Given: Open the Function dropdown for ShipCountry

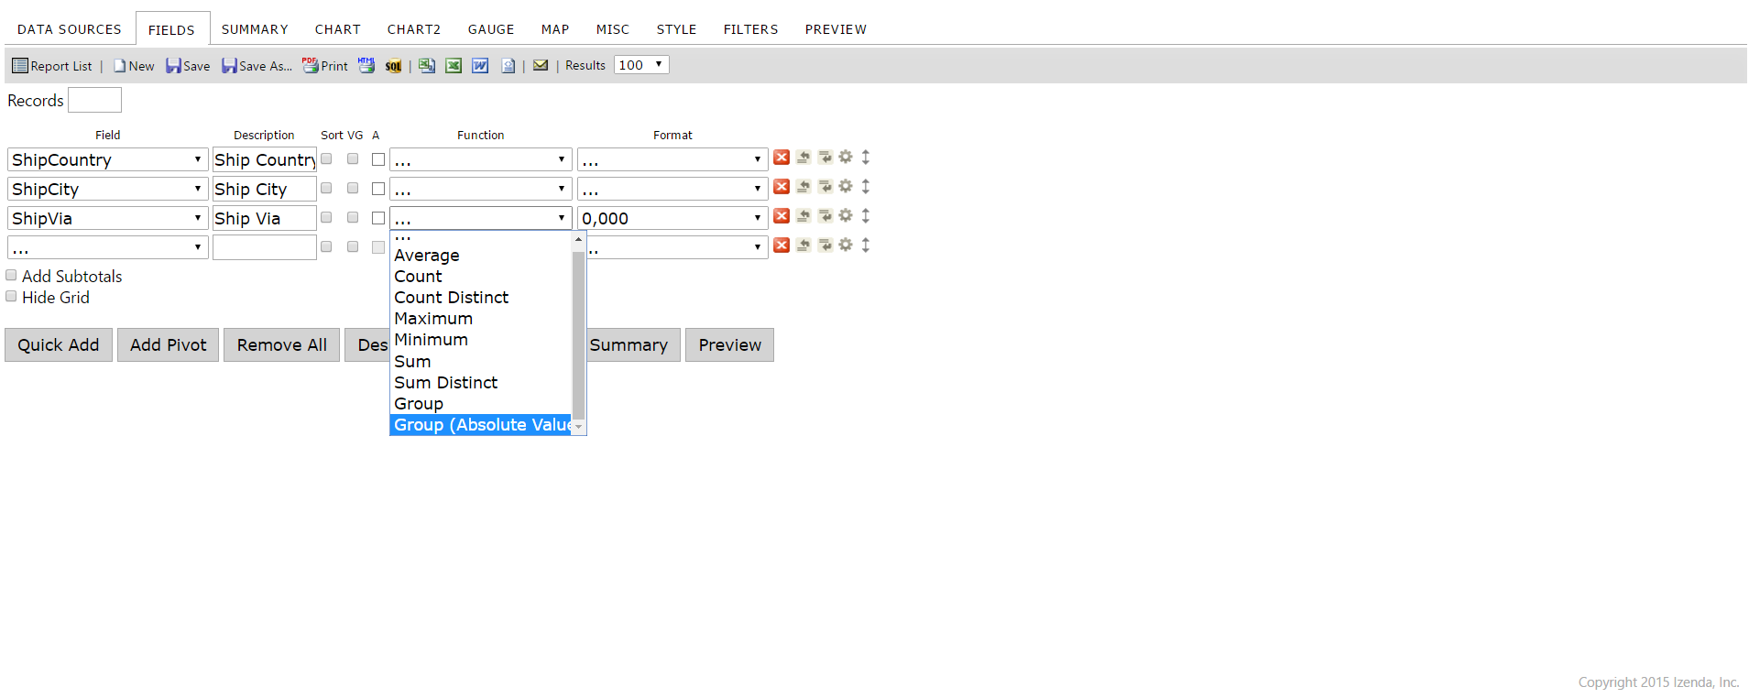Looking at the screenshot, I should (481, 159).
